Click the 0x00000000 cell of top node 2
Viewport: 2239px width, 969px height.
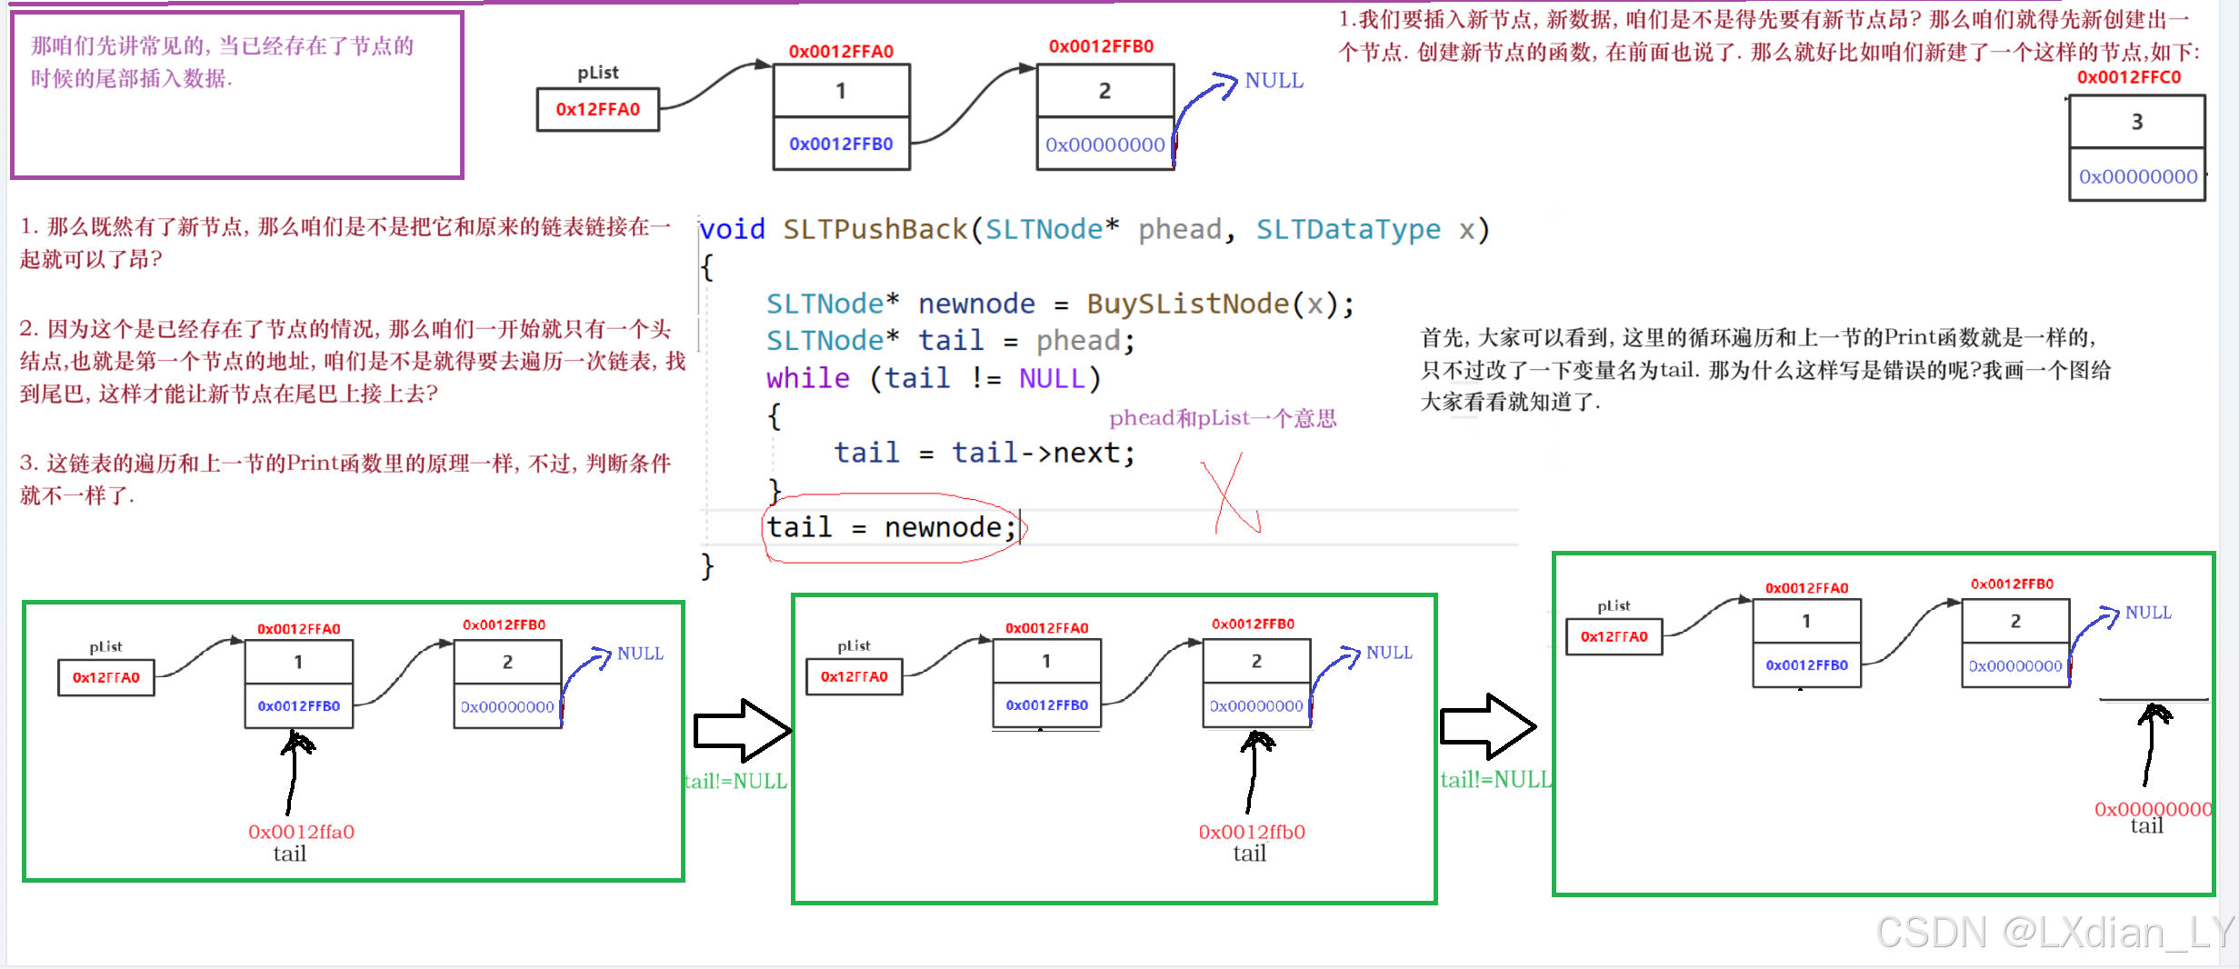click(x=1105, y=145)
